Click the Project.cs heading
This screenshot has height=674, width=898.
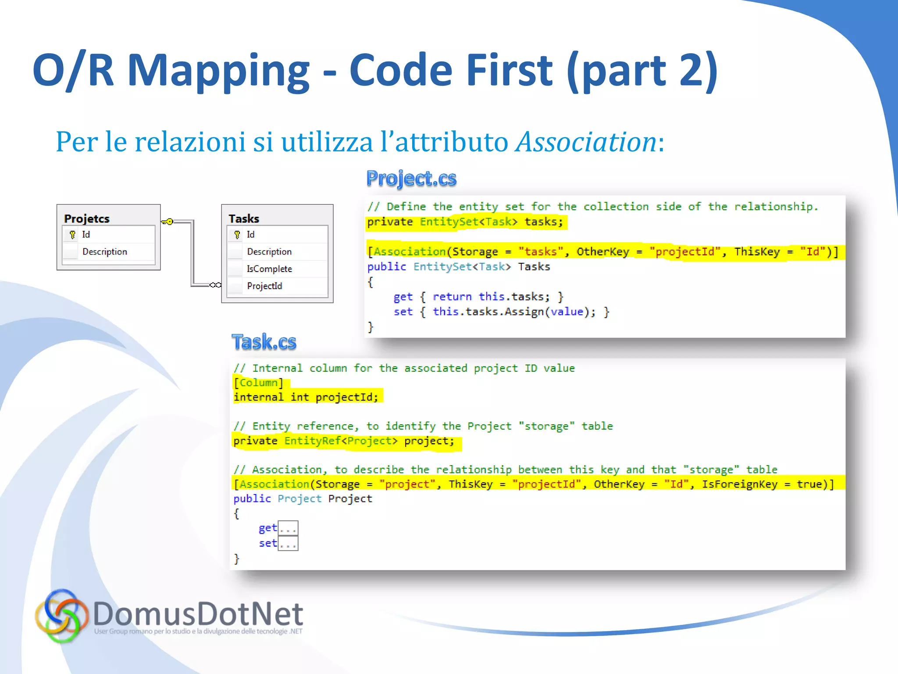(411, 179)
